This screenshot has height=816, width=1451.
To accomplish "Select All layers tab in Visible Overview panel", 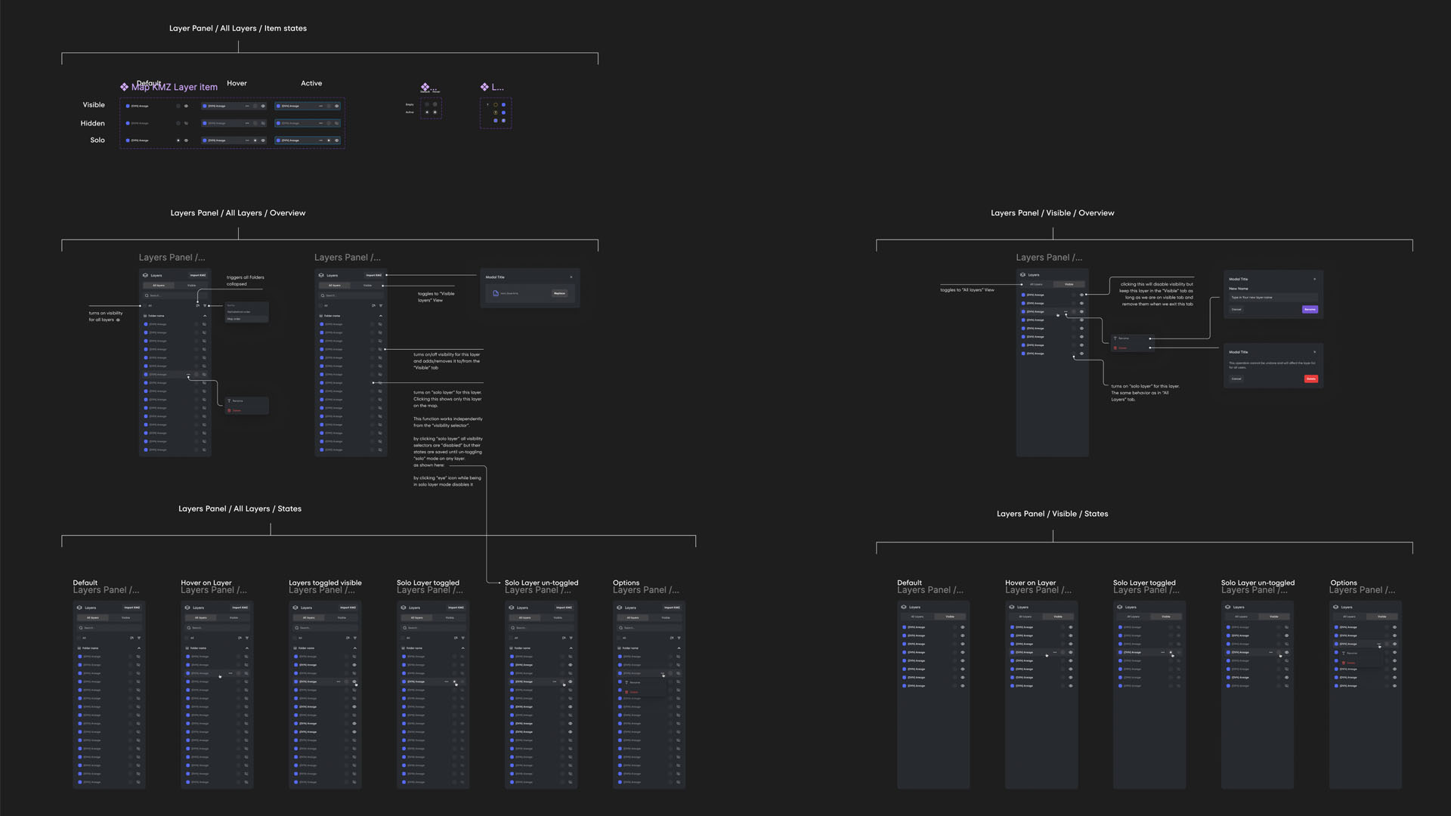I will click(1036, 284).
